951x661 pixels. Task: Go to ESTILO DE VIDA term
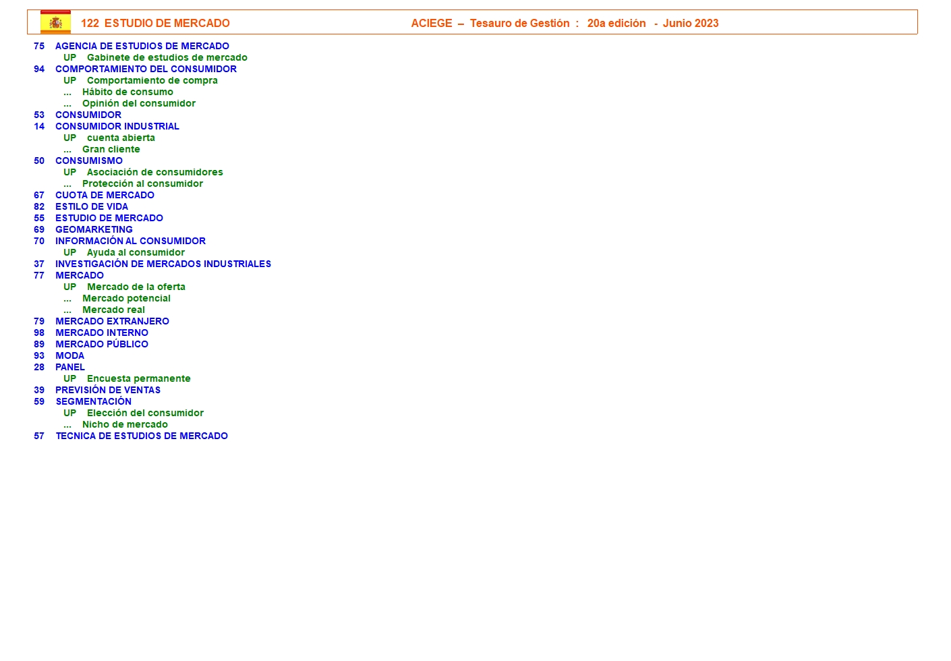click(x=92, y=206)
